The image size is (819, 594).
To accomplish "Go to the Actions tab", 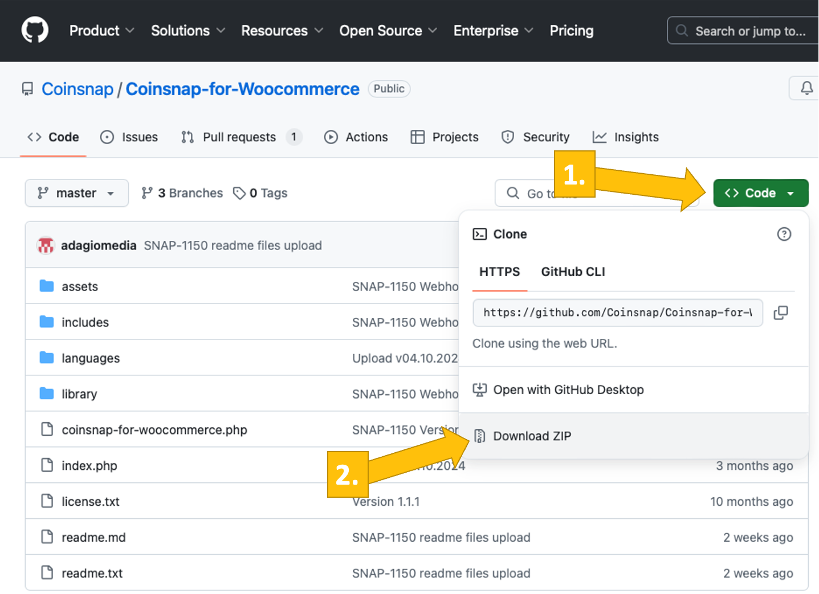I will pyautogui.click(x=356, y=137).
